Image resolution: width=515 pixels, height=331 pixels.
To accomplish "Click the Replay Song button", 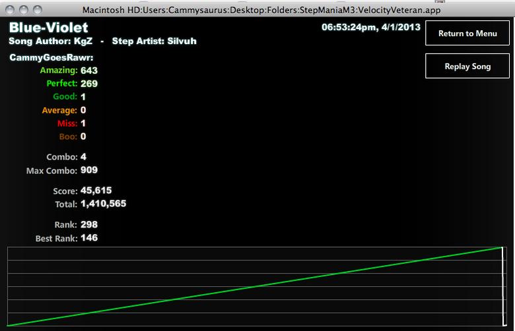I will [467, 66].
